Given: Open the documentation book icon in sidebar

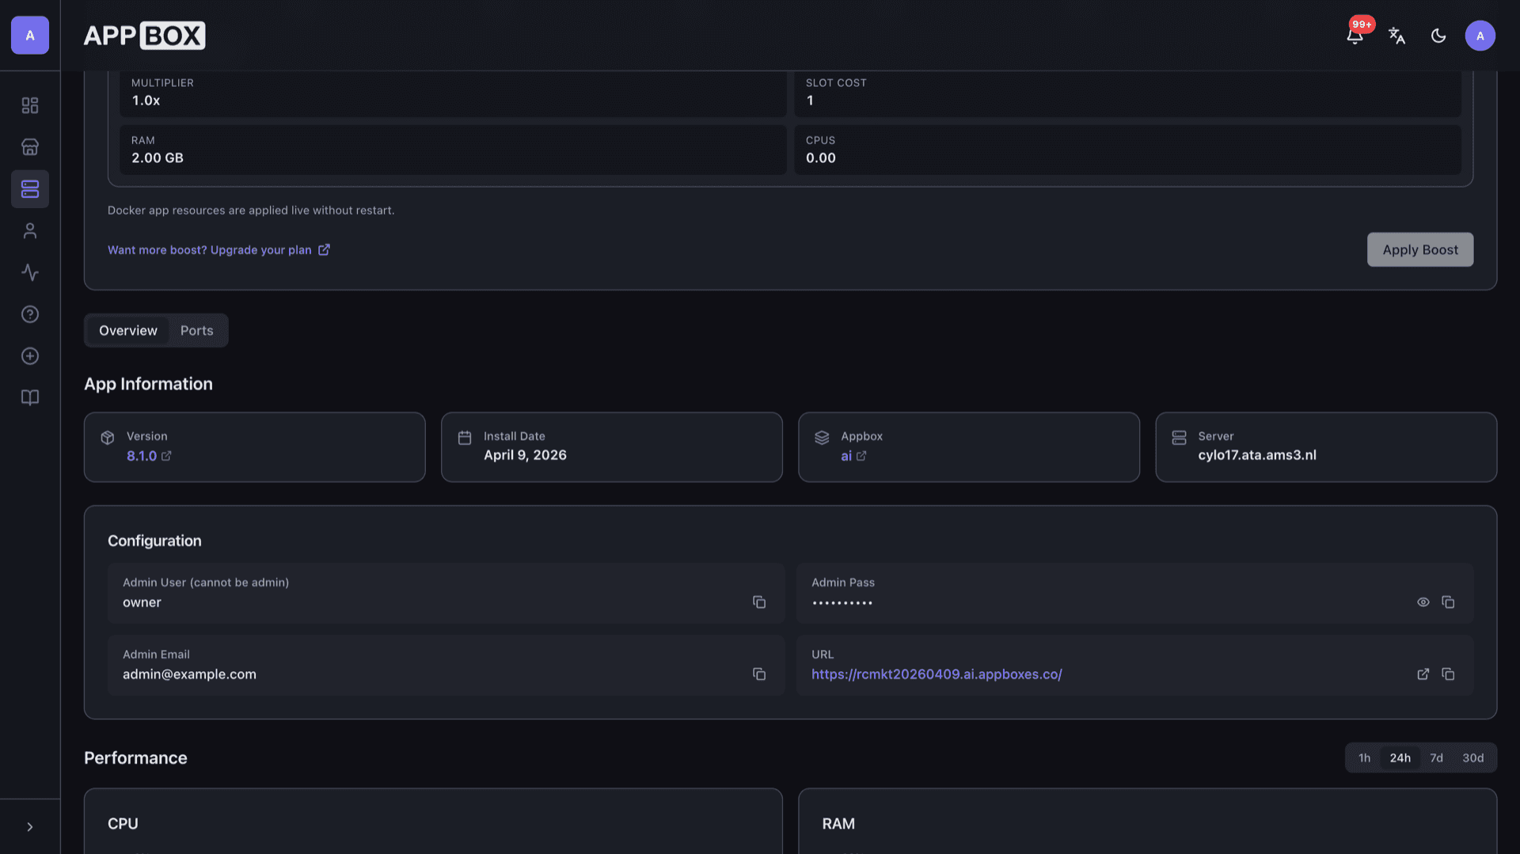Looking at the screenshot, I should click(x=30, y=398).
